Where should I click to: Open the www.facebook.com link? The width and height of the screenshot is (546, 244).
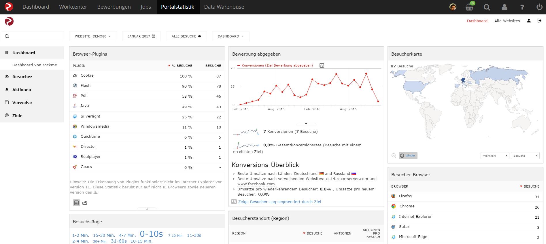(256, 184)
